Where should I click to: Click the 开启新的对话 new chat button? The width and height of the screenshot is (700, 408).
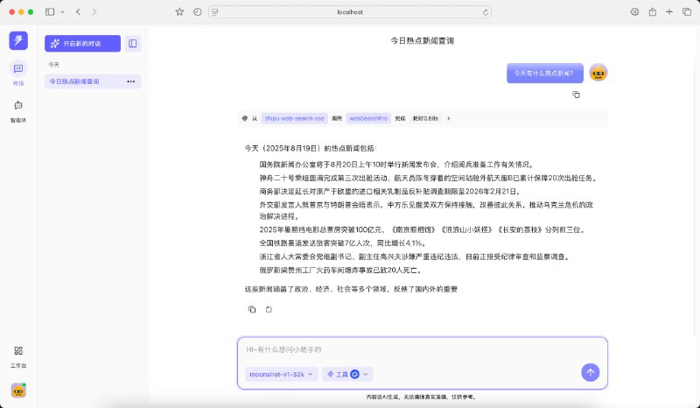point(82,43)
